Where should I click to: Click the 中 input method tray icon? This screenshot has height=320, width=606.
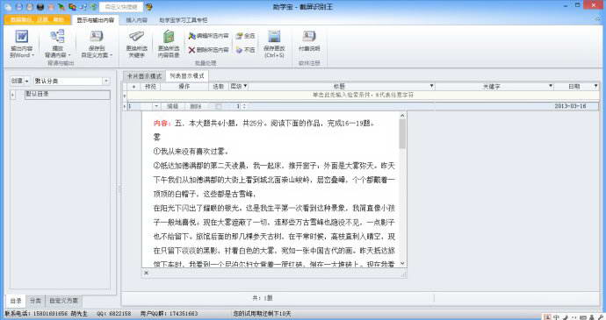click(556, 316)
